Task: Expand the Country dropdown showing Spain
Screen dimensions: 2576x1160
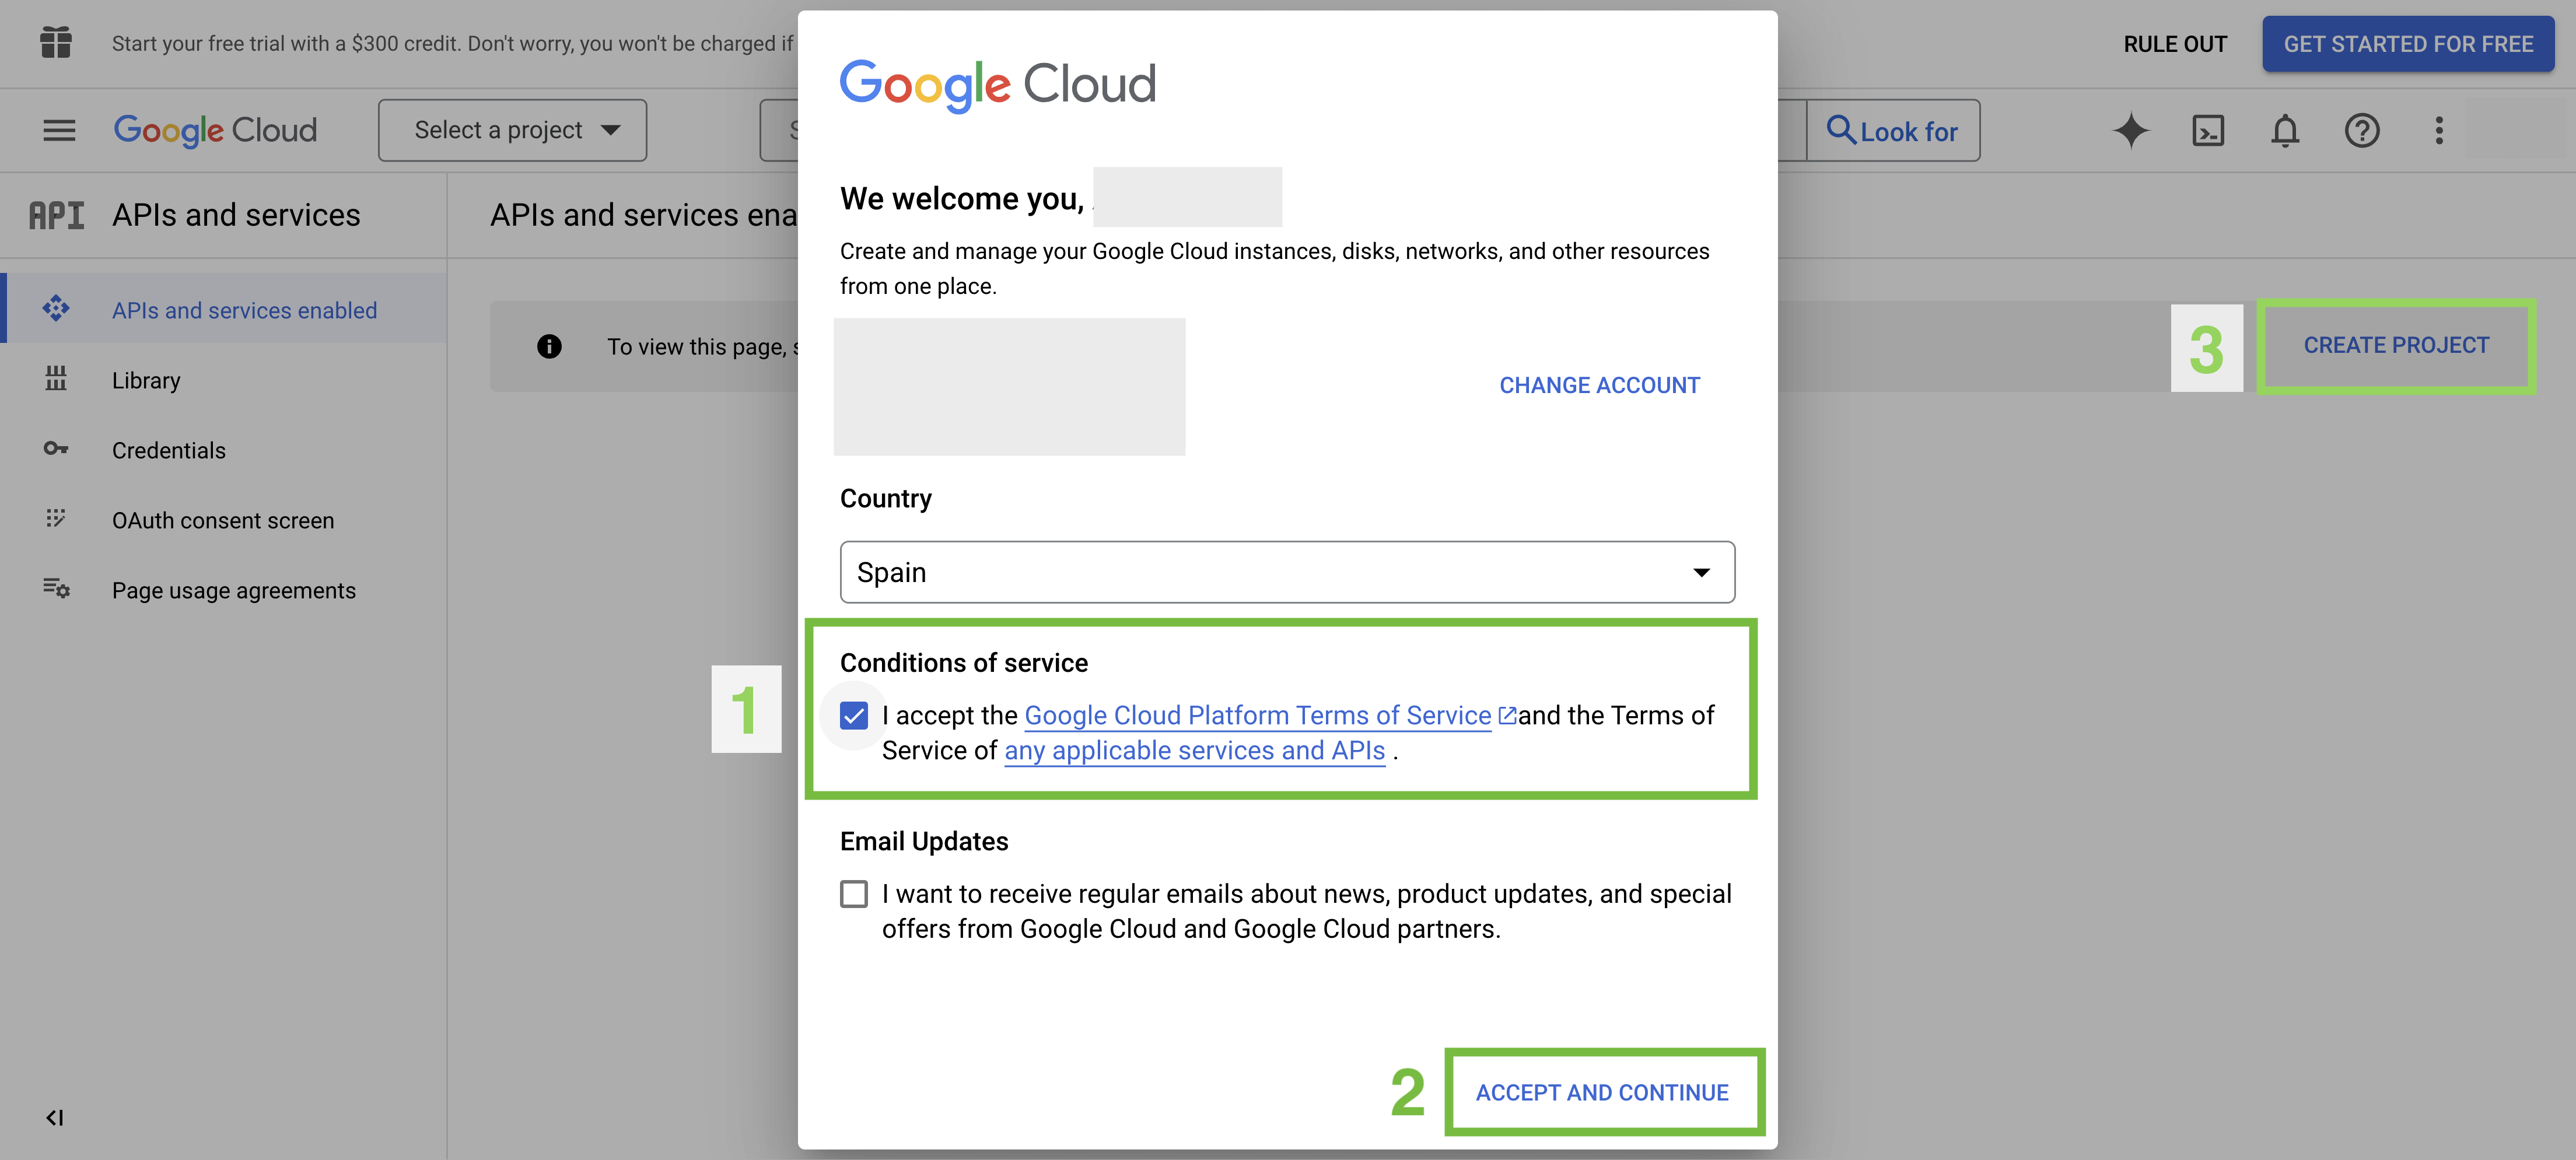Action: [x=1287, y=572]
